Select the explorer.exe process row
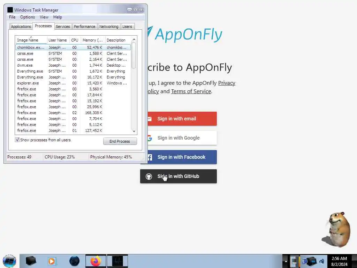 (73, 83)
